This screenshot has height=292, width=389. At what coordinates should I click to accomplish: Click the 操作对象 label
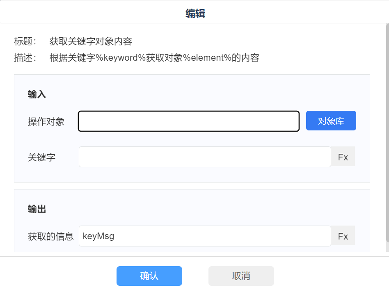click(46, 121)
